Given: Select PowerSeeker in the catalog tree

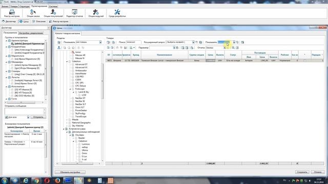Looking at the screenshot, I should coord(81,110).
